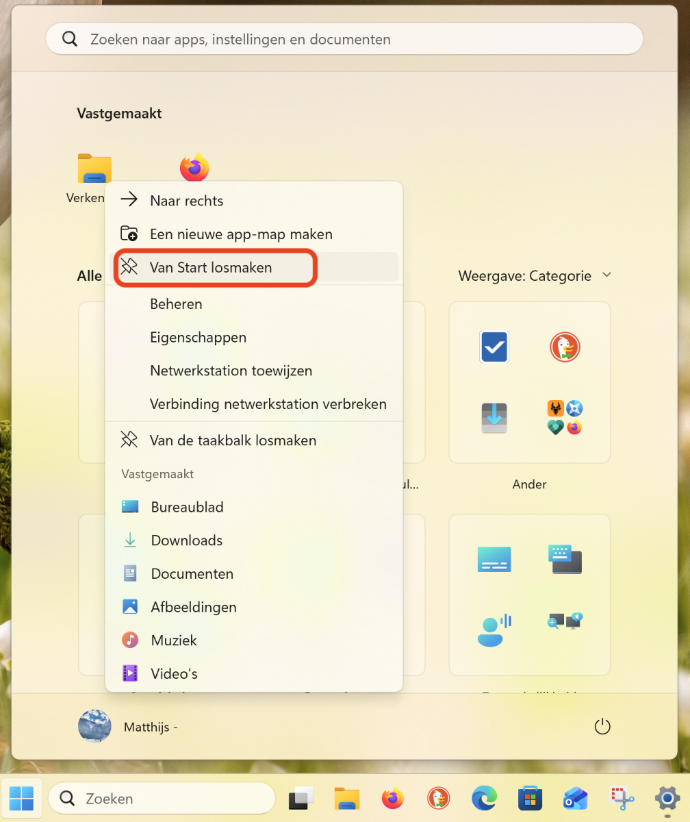Screen dimensions: 690x822
Task: Open the 'Ander' category folder
Action: click(529, 384)
